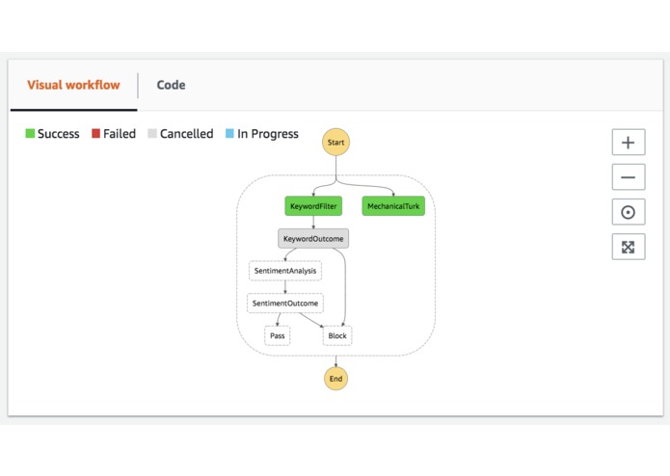
Task: Select the Block state node
Action: pos(337,335)
